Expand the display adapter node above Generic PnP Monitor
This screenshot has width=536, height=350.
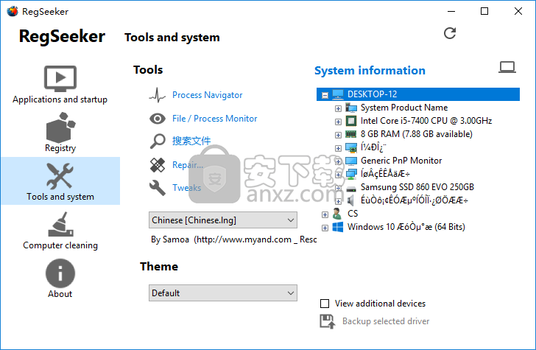pos(338,149)
